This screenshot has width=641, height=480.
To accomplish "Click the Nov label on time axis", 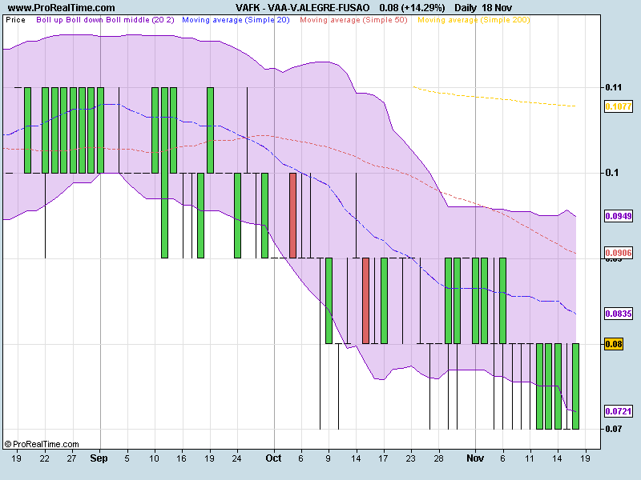I will pyautogui.click(x=476, y=459).
